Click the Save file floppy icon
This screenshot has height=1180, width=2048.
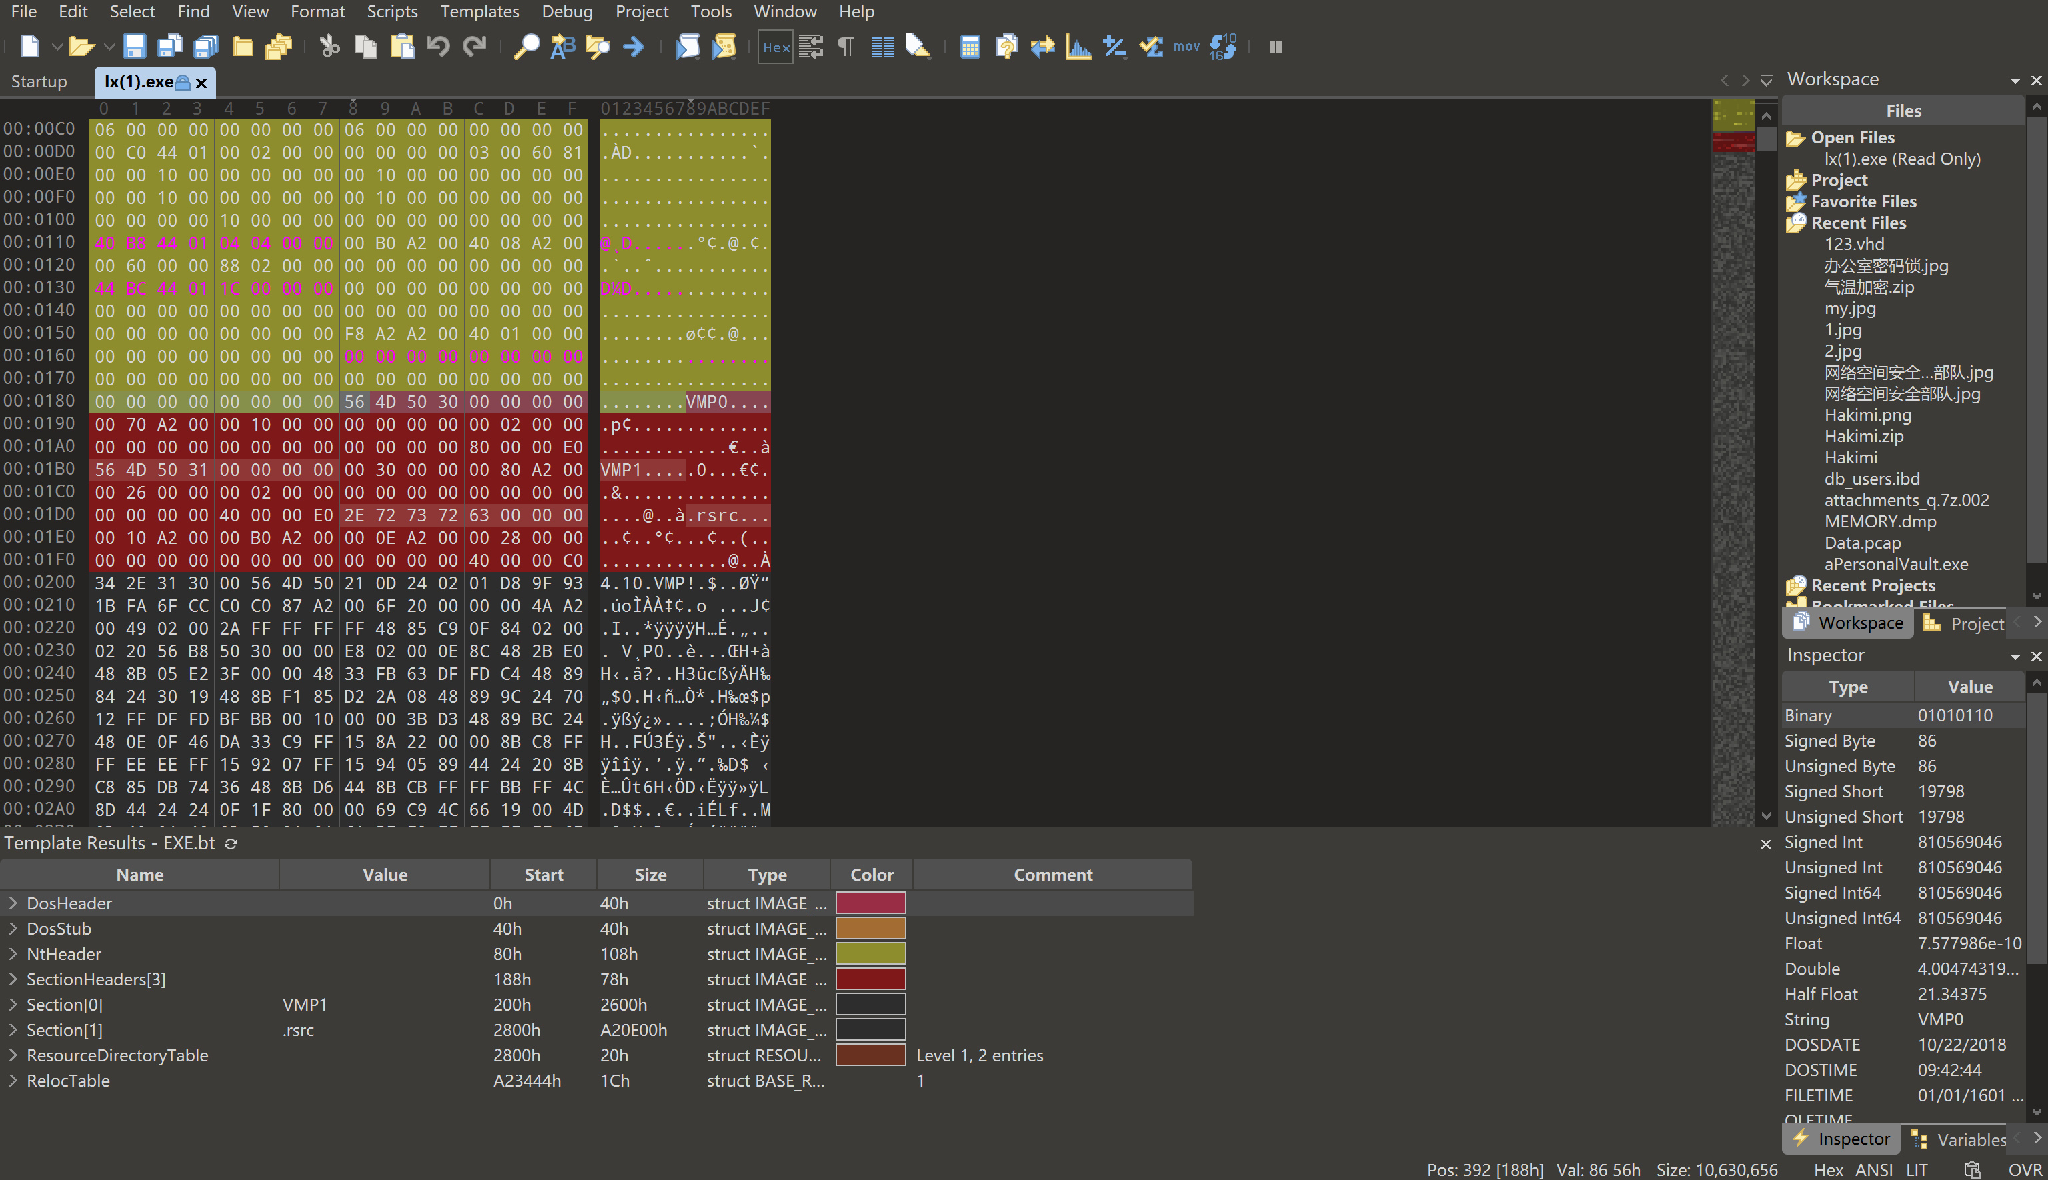135,47
